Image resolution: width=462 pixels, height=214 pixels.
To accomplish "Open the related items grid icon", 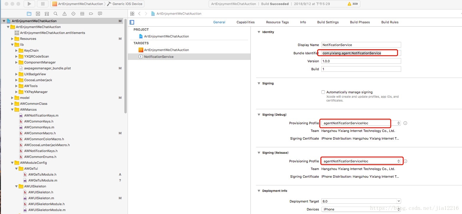I will (132, 14).
